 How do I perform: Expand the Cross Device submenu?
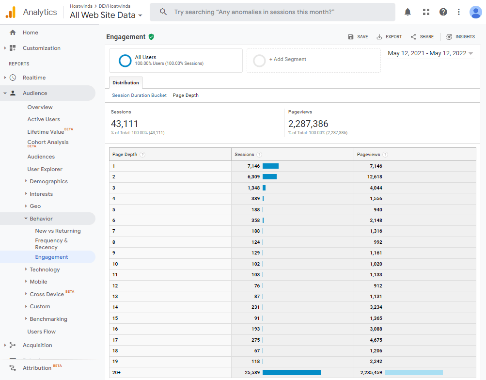click(26, 294)
